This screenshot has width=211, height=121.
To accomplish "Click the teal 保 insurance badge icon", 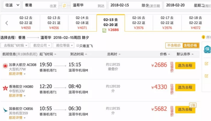I will (x=207, y=49).
